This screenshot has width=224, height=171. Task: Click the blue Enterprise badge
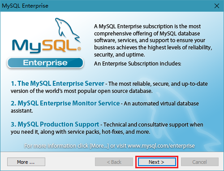(45, 63)
